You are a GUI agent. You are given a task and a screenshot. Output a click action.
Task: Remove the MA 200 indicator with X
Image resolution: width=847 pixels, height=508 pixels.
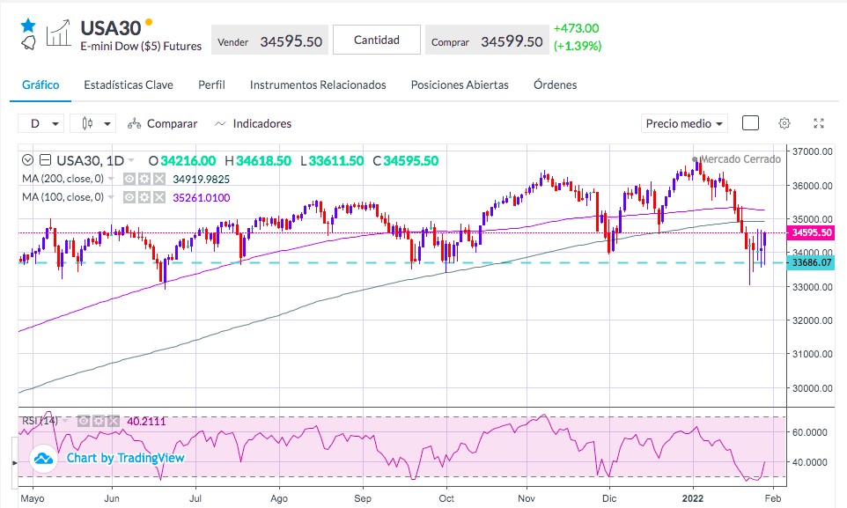click(x=159, y=179)
